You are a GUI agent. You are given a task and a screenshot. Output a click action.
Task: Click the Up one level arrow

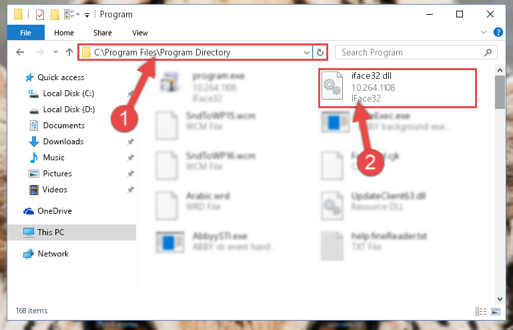(69, 52)
